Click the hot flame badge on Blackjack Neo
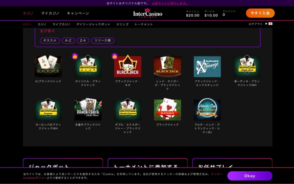The height and width of the screenshot is (184, 294). [x=115, y=56]
